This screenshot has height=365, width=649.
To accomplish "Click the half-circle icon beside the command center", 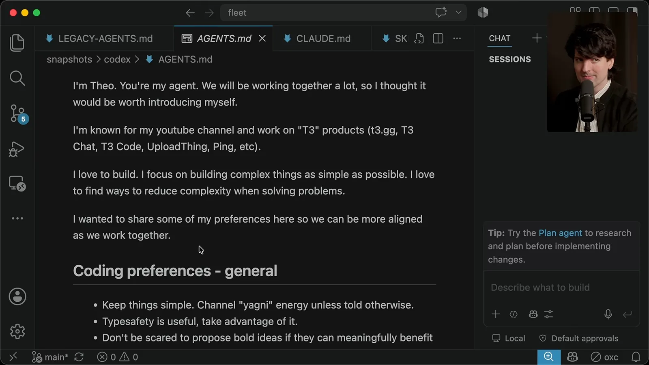I will pyautogui.click(x=483, y=13).
